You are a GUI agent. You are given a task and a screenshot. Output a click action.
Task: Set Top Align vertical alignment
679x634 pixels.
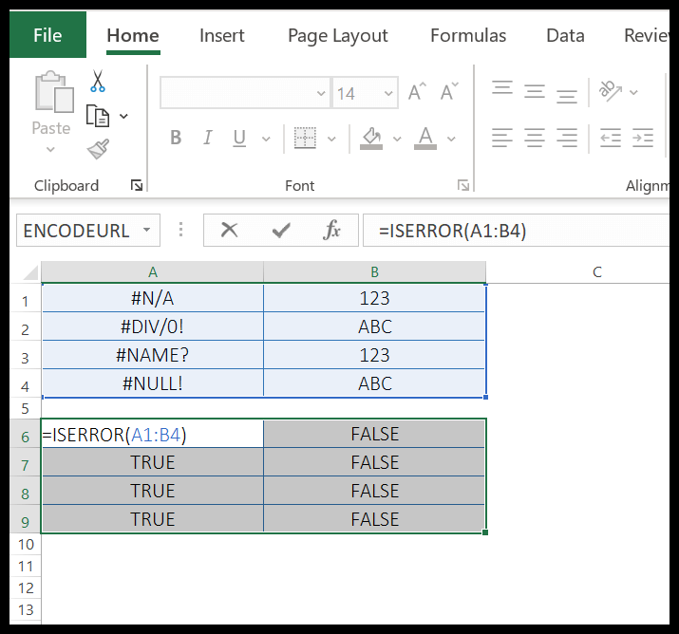502,87
